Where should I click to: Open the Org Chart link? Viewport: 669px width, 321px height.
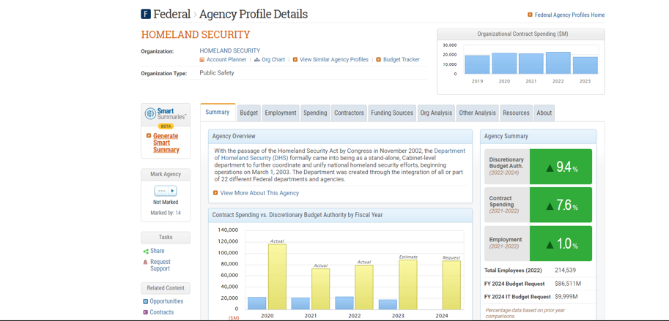pyautogui.click(x=273, y=60)
